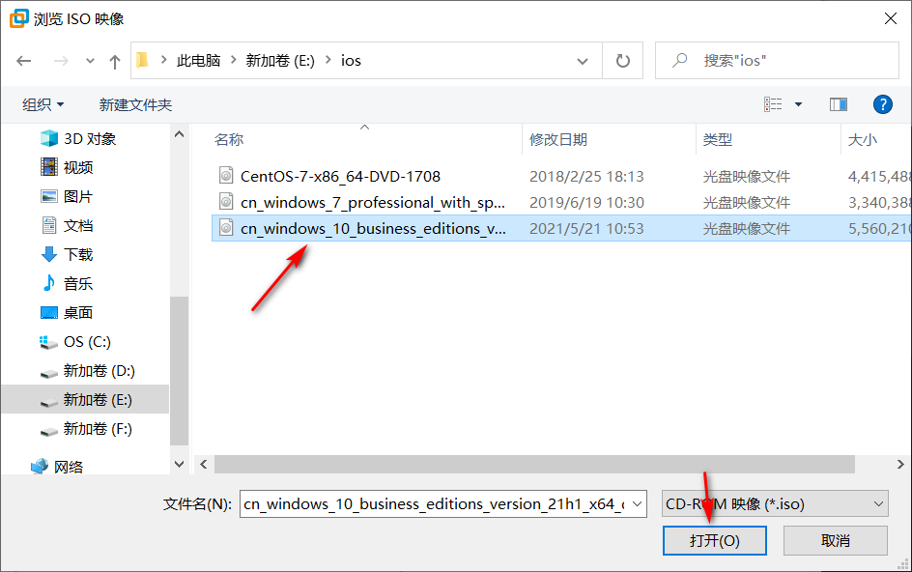
Task: Select 新加卷 (E:) in the address path
Action: pyautogui.click(x=280, y=61)
